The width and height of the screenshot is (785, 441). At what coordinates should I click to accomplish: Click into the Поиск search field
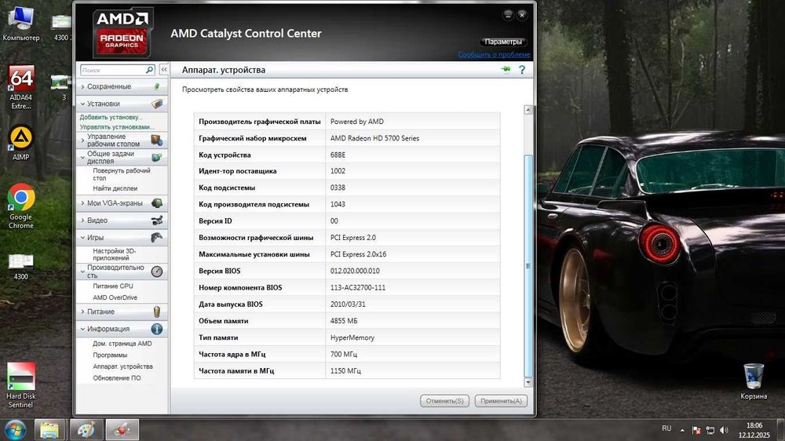(112, 70)
